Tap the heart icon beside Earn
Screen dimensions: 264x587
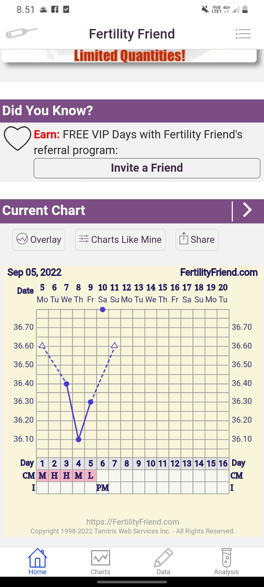17,138
